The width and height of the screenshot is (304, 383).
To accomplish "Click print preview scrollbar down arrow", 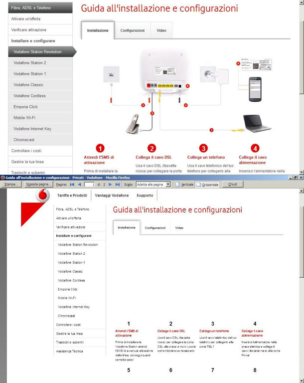I will pos(302,381).
